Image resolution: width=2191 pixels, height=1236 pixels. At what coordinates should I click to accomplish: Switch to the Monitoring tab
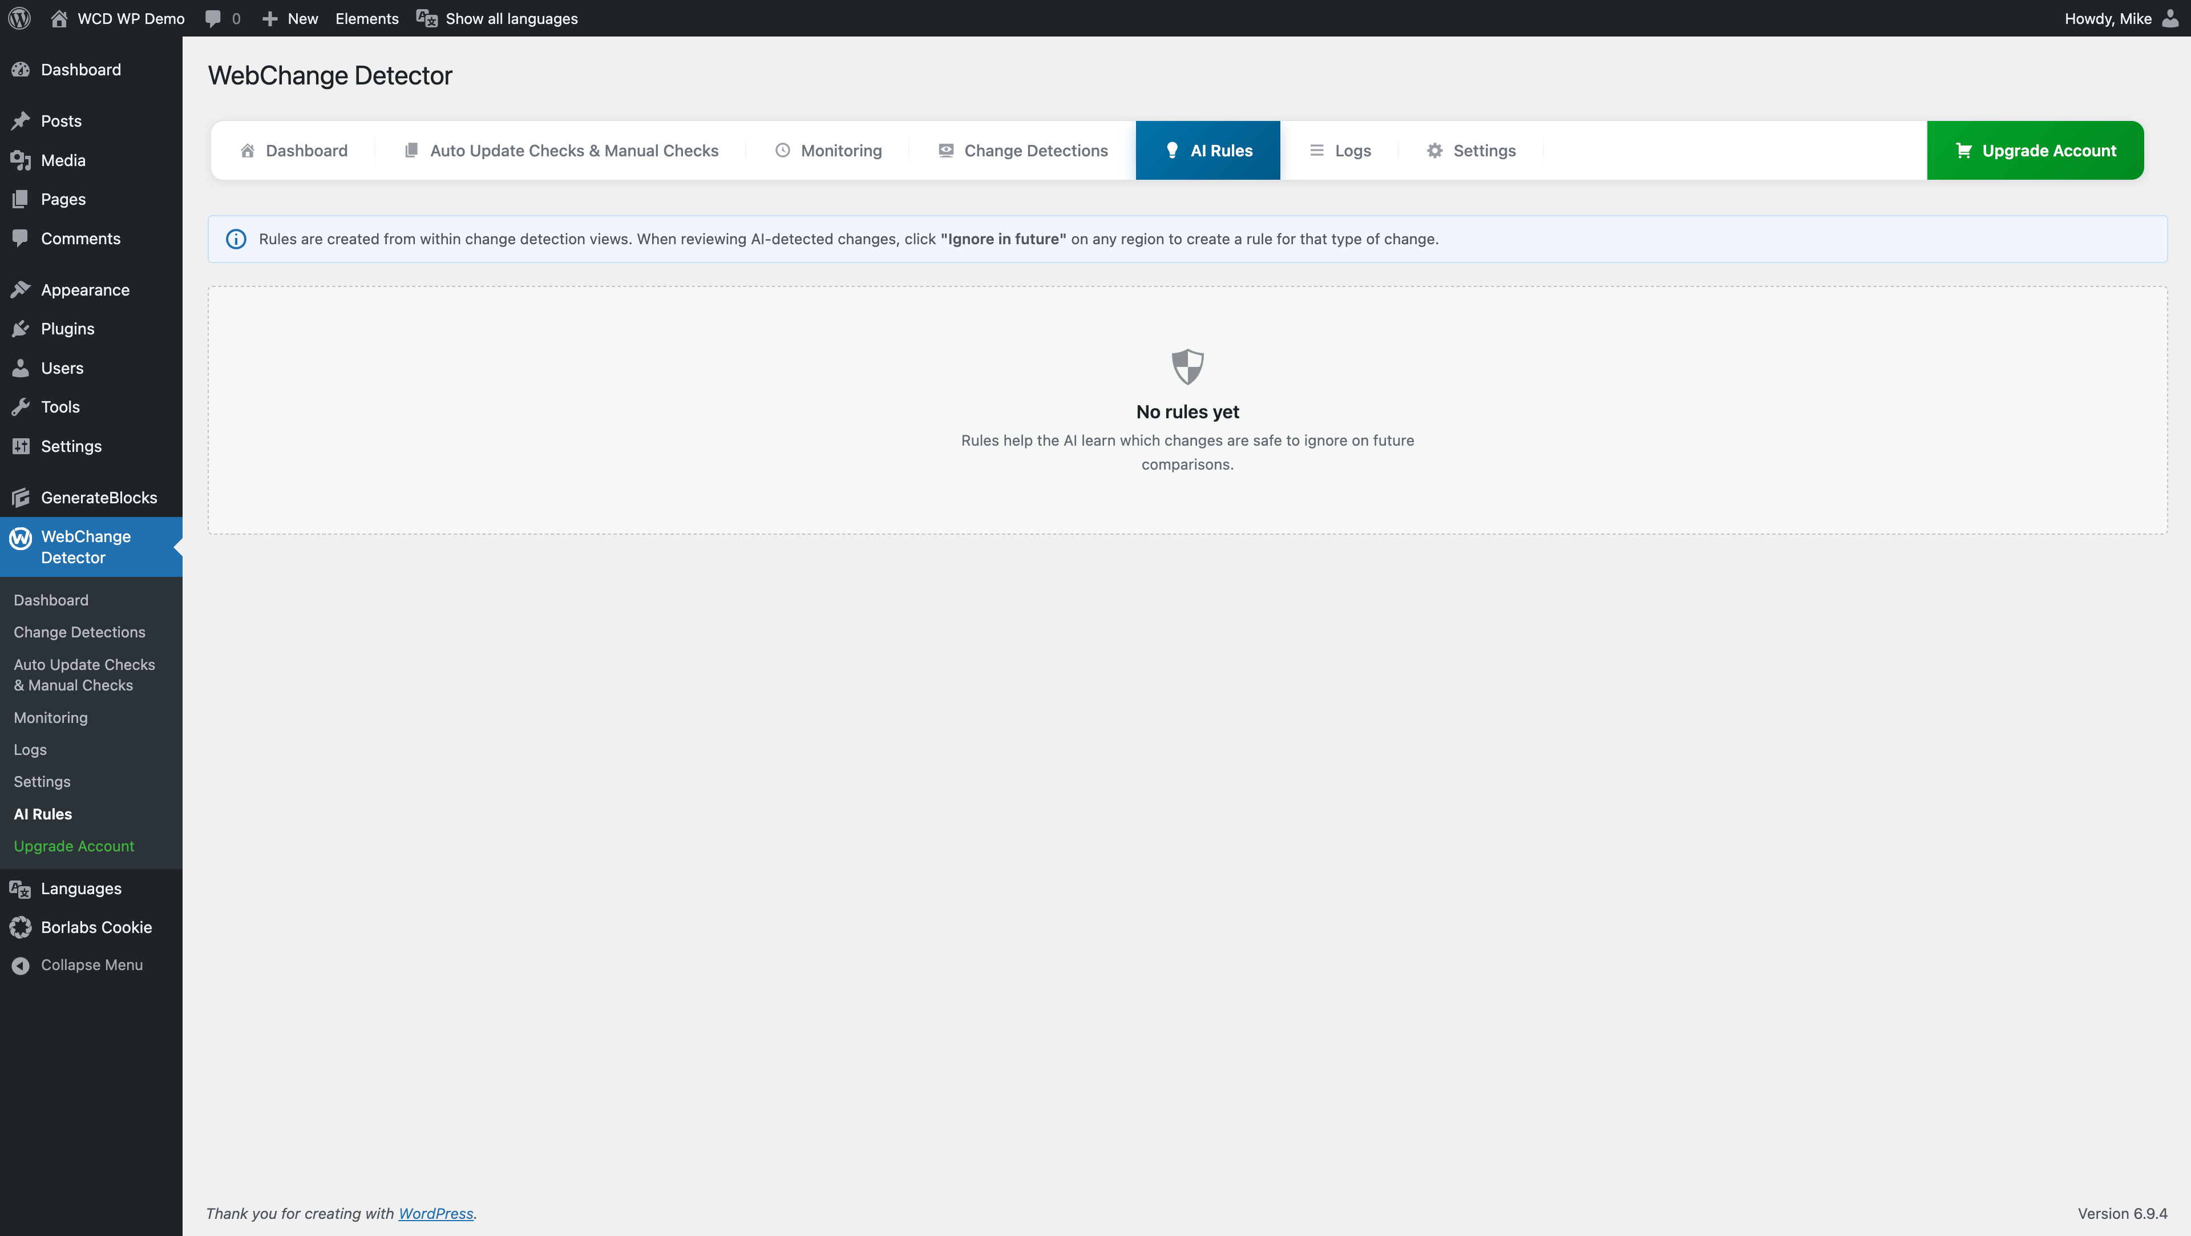coord(827,151)
